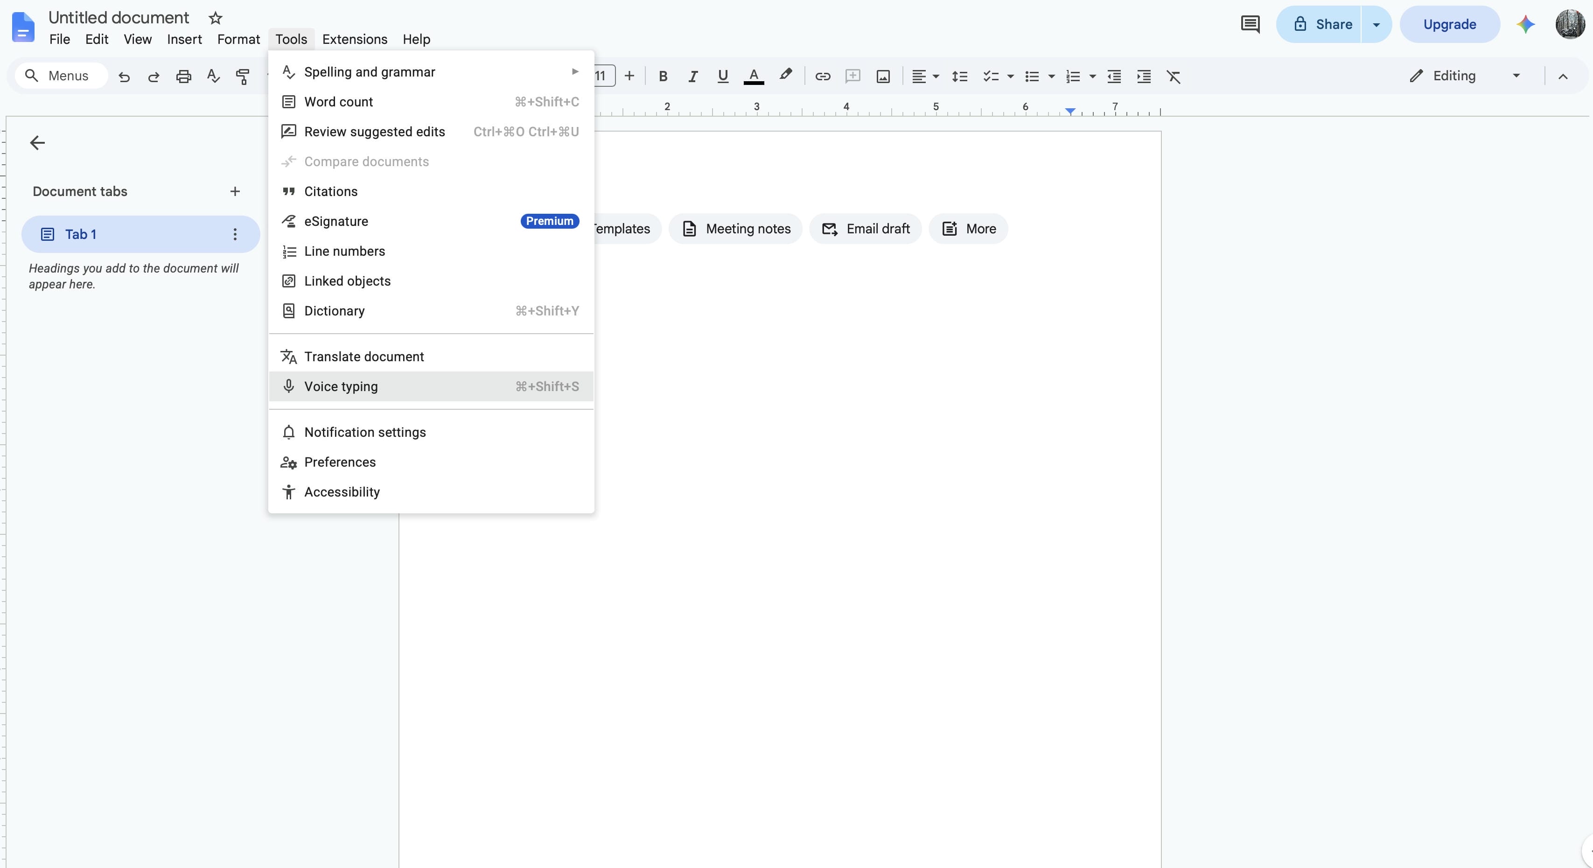Open the text color picker
The image size is (1593, 868).
[754, 76]
